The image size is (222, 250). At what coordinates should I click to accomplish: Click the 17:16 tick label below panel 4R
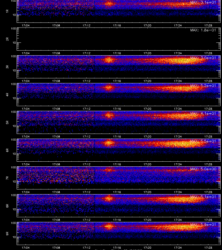(x=117, y=109)
